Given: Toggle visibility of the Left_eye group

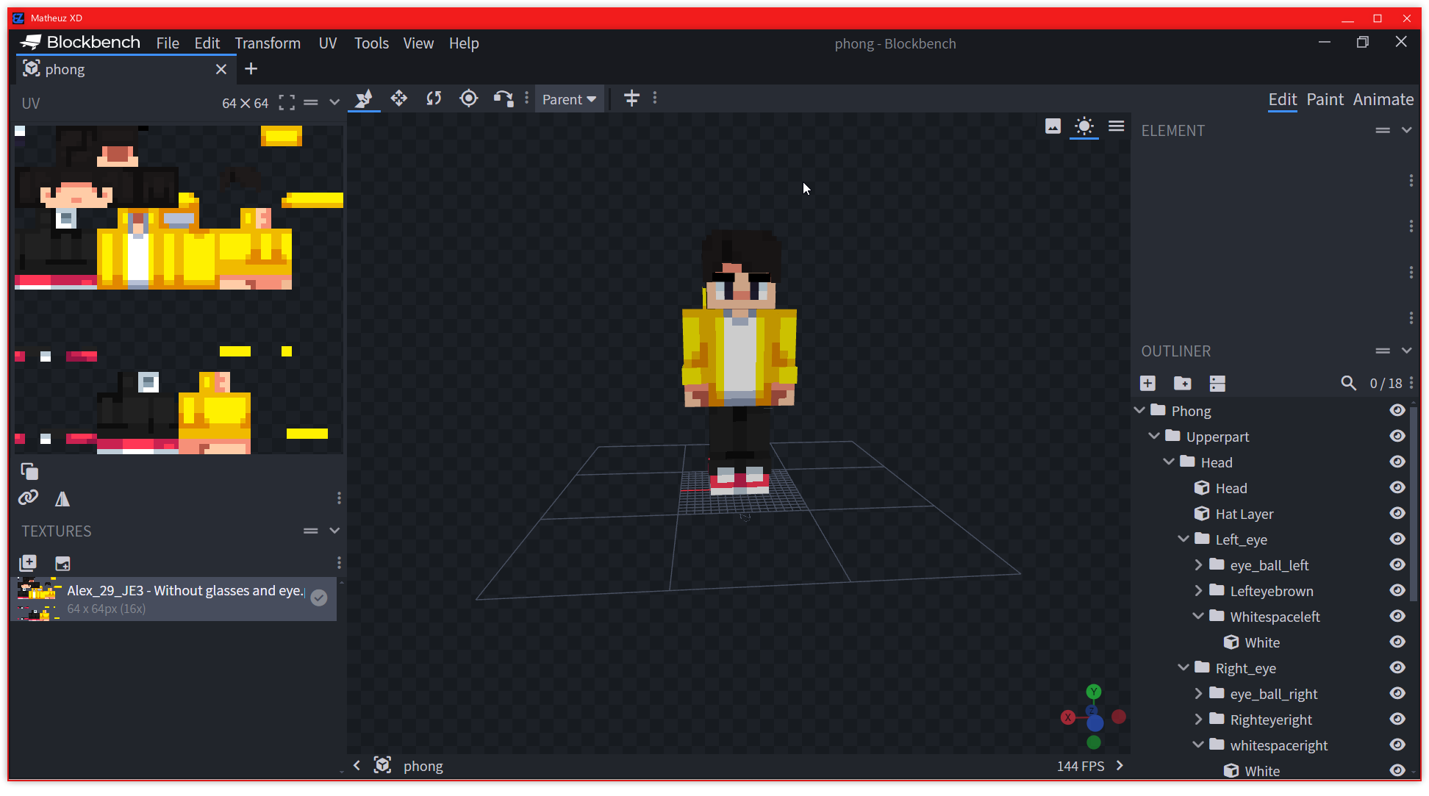Looking at the screenshot, I should 1397,539.
